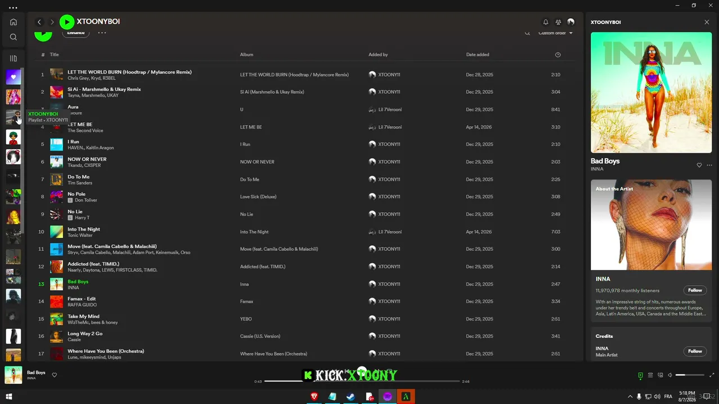The height and width of the screenshot is (404, 719).
Task: Select track LET THE WORLD BURN
Action: point(130,72)
